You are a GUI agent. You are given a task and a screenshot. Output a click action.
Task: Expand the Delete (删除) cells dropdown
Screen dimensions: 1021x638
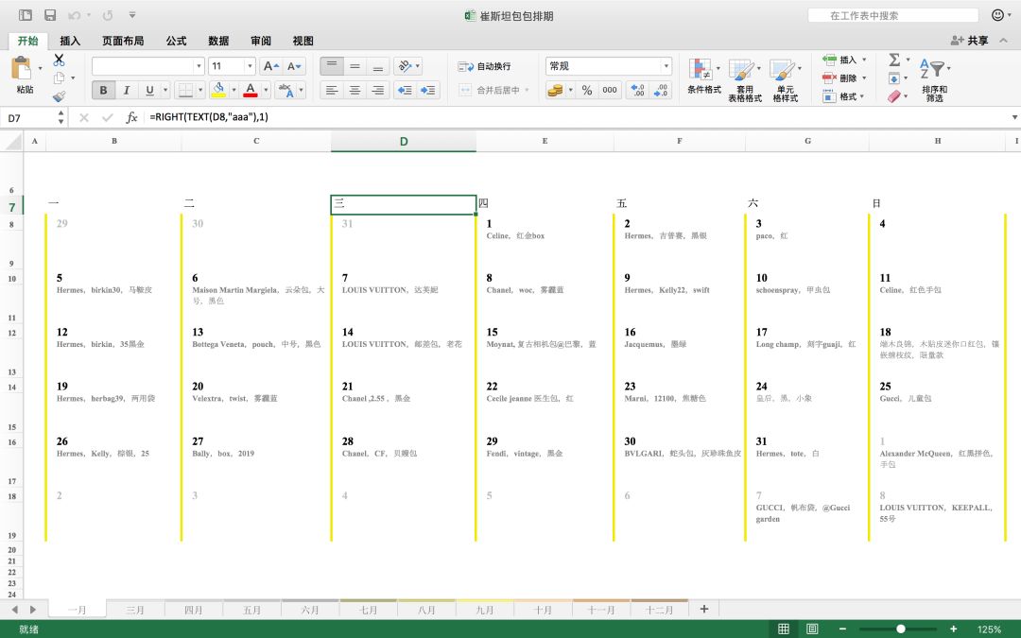pyautogui.click(x=864, y=78)
